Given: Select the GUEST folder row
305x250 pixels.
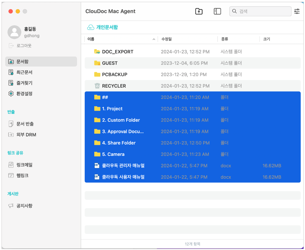Looking at the screenshot, I should (192, 63).
